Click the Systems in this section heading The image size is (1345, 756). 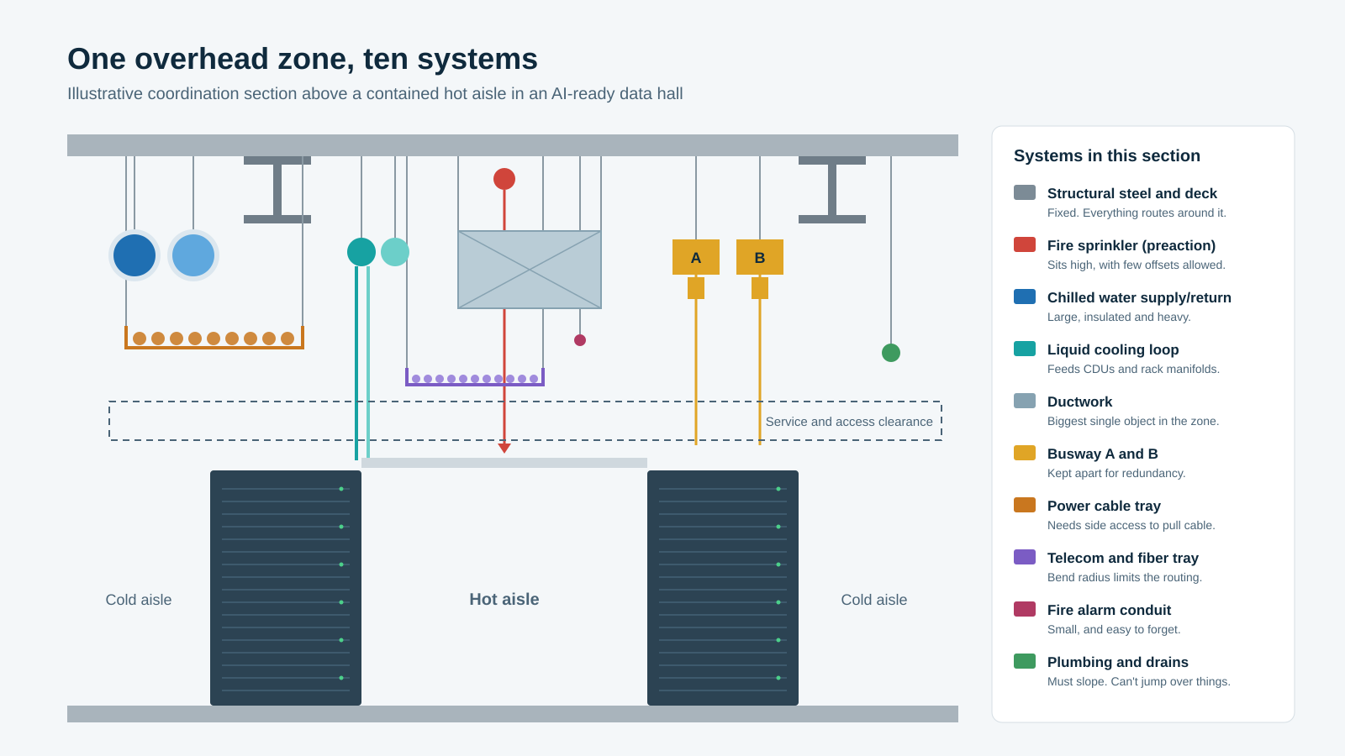click(x=1107, y=155)
